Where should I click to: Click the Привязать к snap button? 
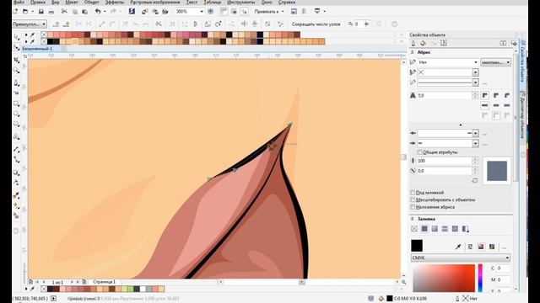[268, 12]
